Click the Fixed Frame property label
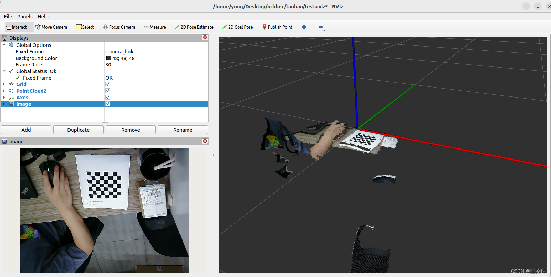Viewport: 551px width, 277px height. click(x=30, y=52)
